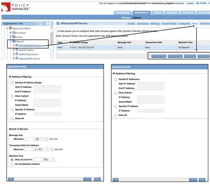The height and width of the screenshot is (185, 210).
Task: Open the Auditing tab
Action: click(x=188, y=13)
